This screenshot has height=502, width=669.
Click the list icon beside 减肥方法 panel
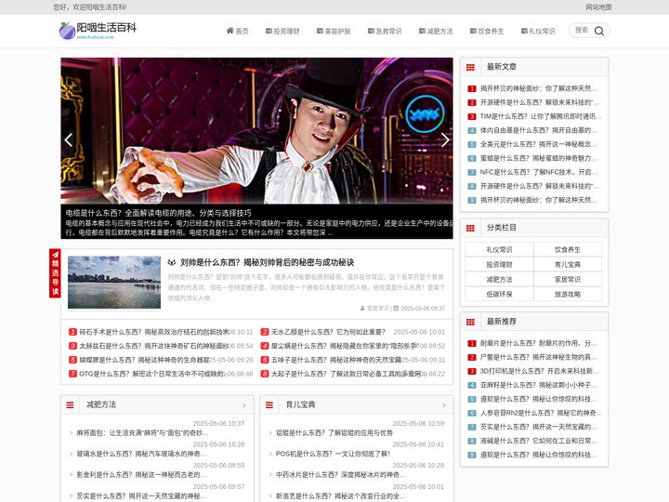tap(70, 404)
